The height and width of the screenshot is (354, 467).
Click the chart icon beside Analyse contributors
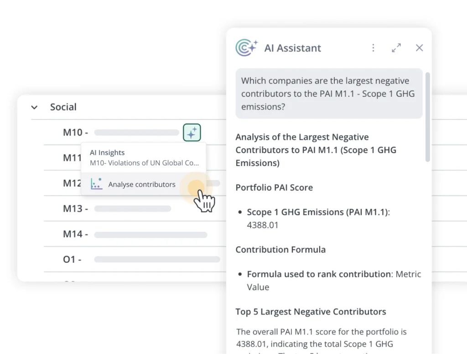click(x=96, y=184)
